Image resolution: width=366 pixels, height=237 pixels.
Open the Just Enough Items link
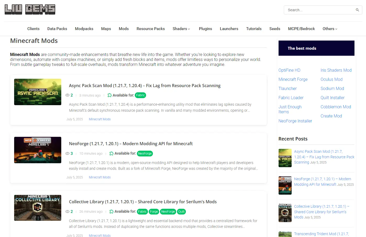(x=290, y=109)
